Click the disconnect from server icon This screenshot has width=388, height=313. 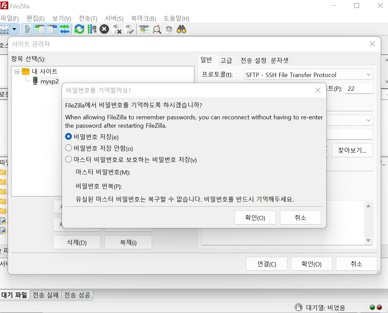116,29
